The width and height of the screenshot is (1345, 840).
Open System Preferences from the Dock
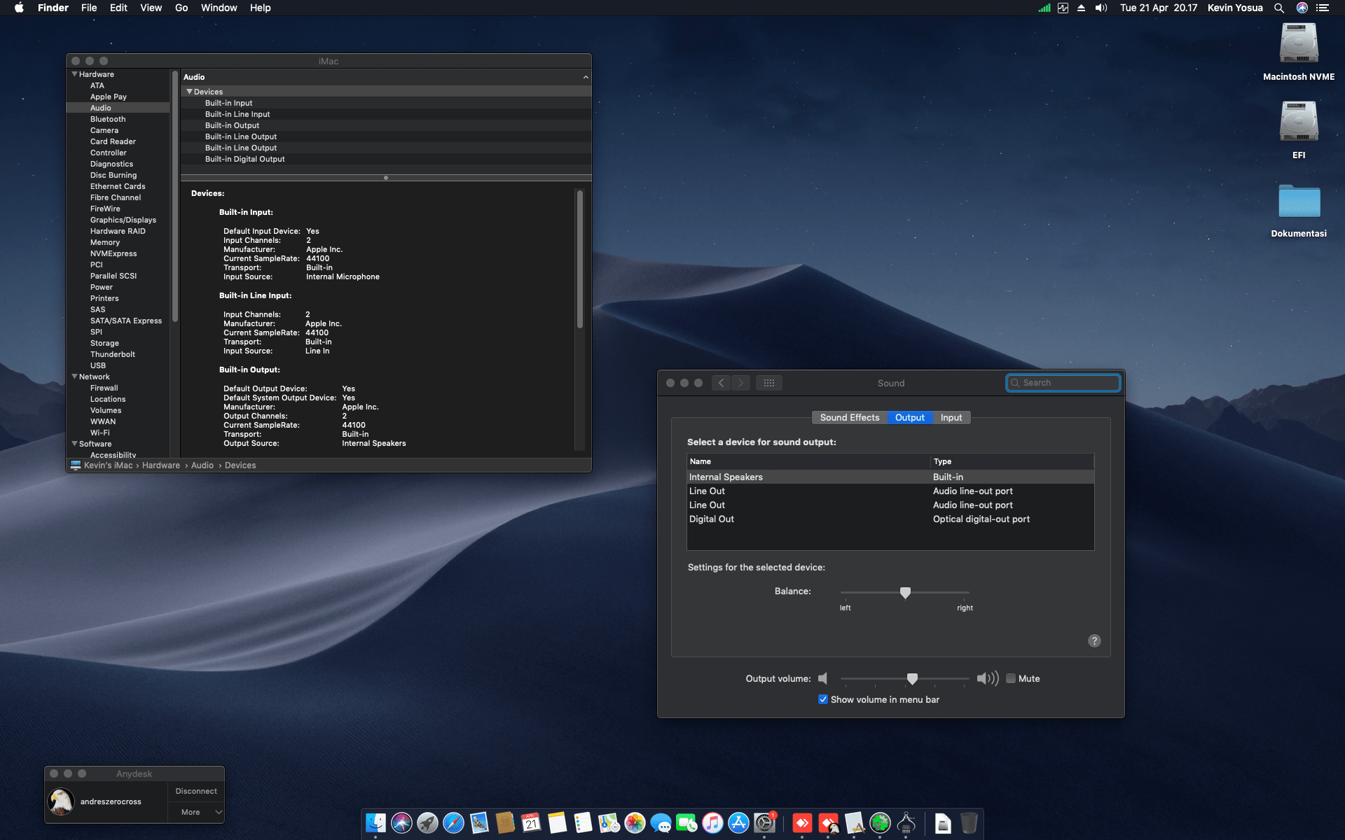click(764, 823)
